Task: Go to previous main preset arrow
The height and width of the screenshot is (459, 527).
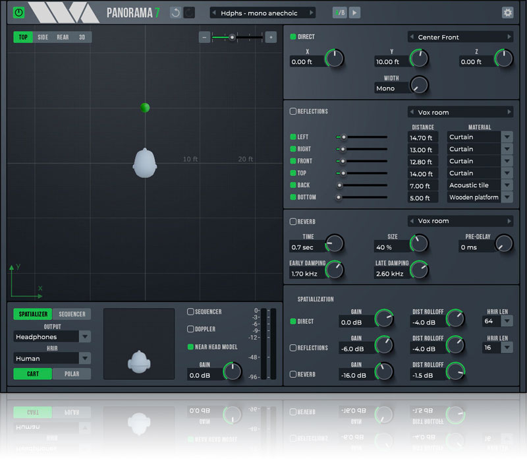Action: [x=214, y=13]
